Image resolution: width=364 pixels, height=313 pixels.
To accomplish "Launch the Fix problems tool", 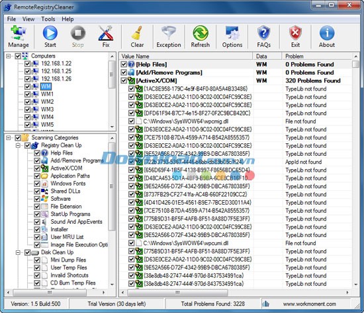I will [x=106, y=36].
